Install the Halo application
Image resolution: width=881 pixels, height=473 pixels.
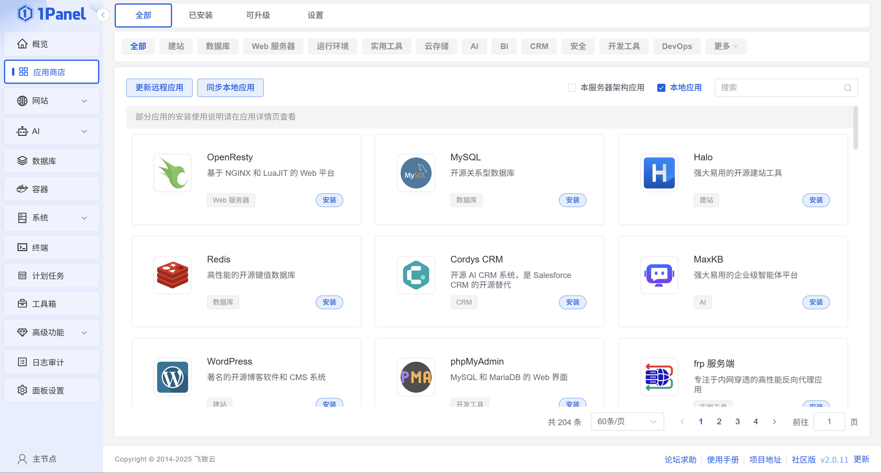[816, 200]
